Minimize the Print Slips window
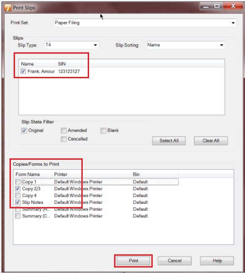The width and height of the screenshot is (245, 273). (206, 6)
